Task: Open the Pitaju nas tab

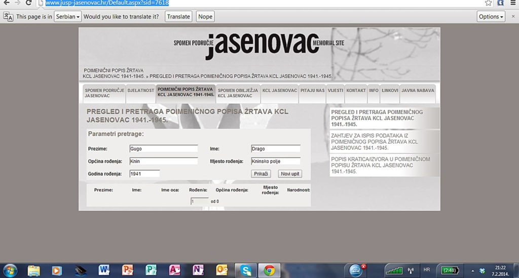Action: pyautogui.click(x=312, y=93)
